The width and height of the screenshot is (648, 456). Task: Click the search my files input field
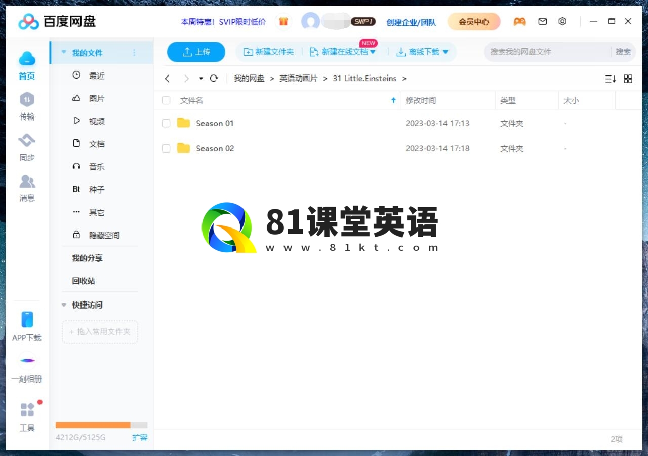tap(547, 52)
